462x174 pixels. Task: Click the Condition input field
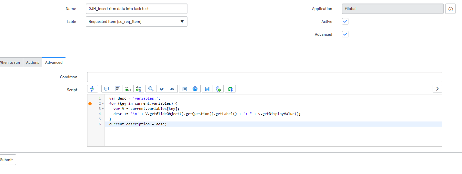pyautogui.click(x=265, y=77)
